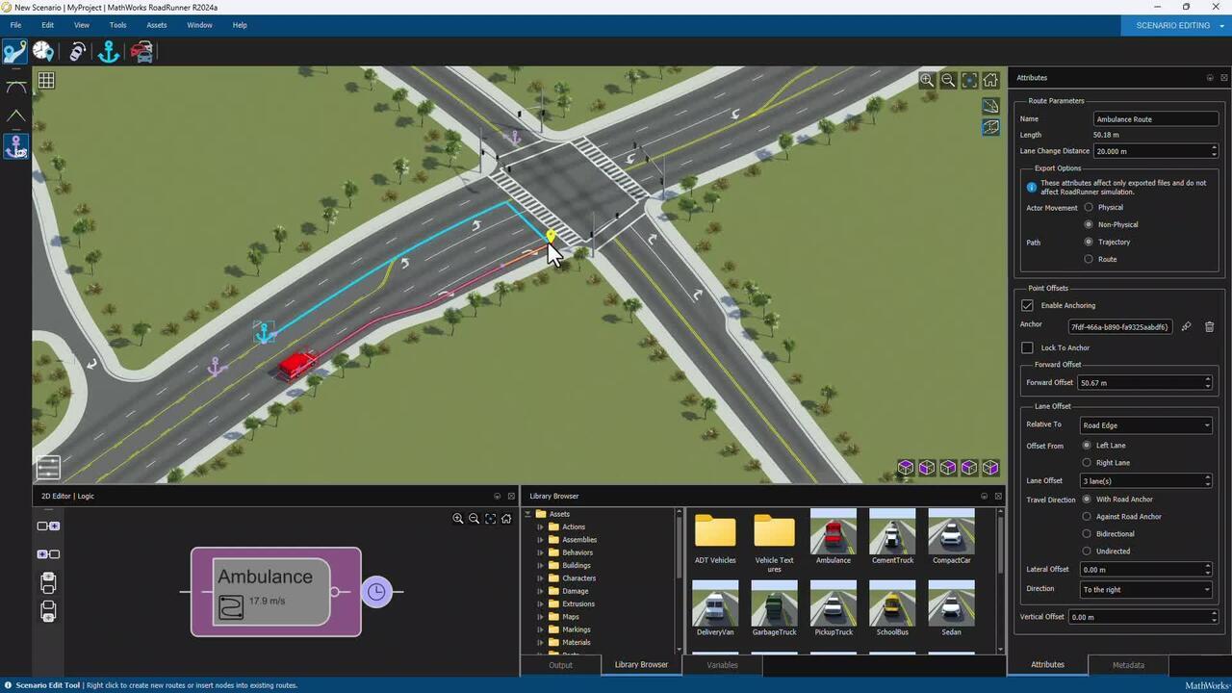Open the Tools menu
1232x693 pixels.
tap(117, 25)
